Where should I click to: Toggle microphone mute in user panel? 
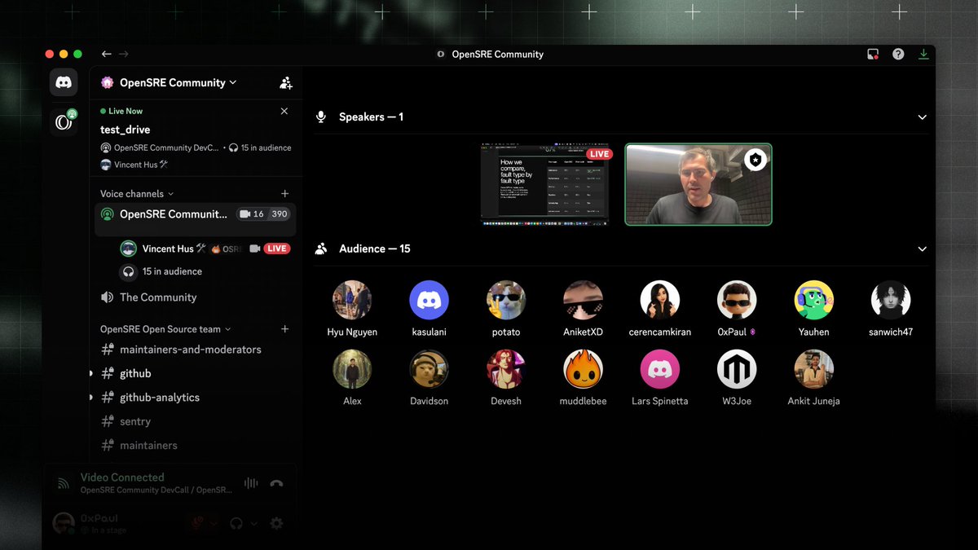tap(196, 523)
